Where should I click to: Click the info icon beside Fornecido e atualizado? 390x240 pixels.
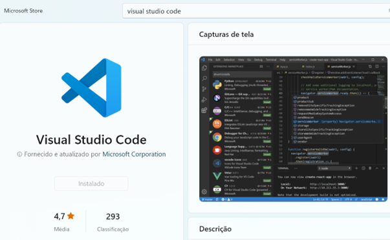point(19,154)
